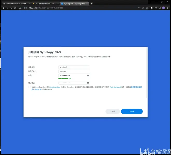Open the saved passwords key icon

[x=139, y=8]
